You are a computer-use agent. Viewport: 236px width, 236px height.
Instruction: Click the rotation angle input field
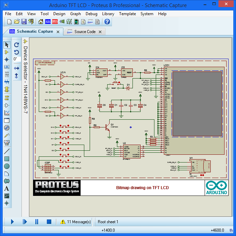pyautogui.click(x=17, y=59)
